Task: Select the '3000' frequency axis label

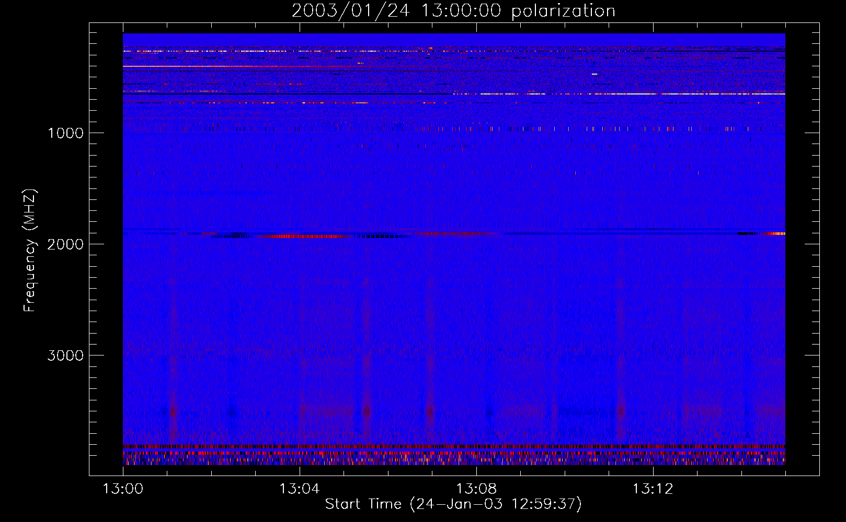Action: [x=65, y=355]
